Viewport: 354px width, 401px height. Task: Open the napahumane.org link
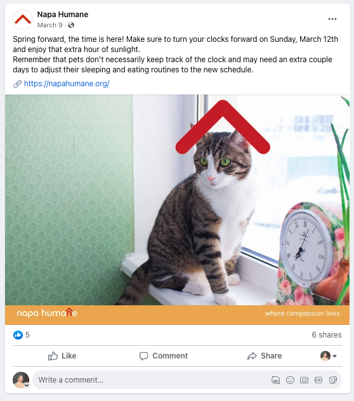[67, 84]
